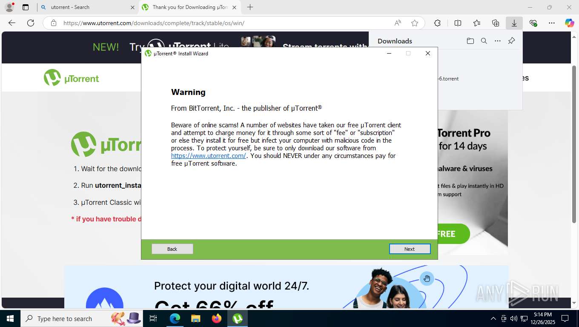This screenshot has width=579, height=327.
Task: Reload the page with the refresh icon
Action: click(31, 23)
